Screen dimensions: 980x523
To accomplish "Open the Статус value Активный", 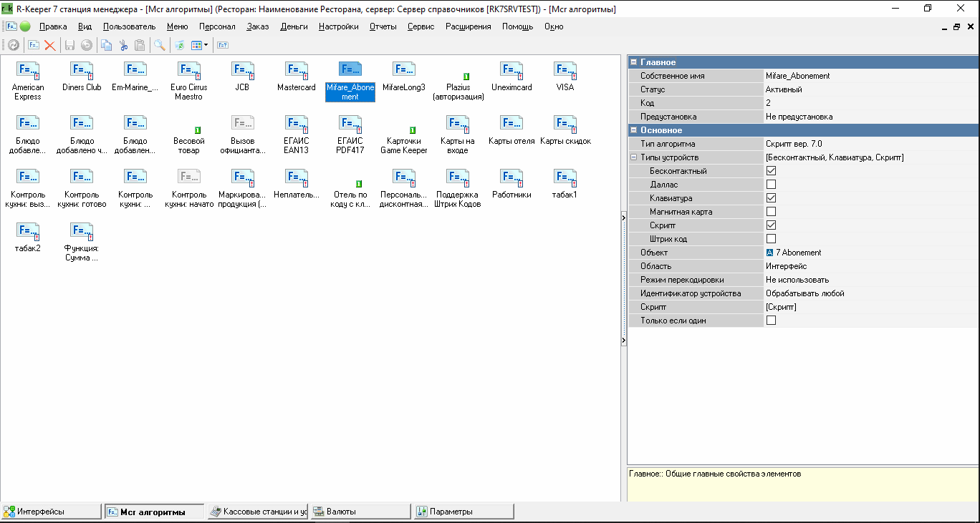I will (871, 89).
